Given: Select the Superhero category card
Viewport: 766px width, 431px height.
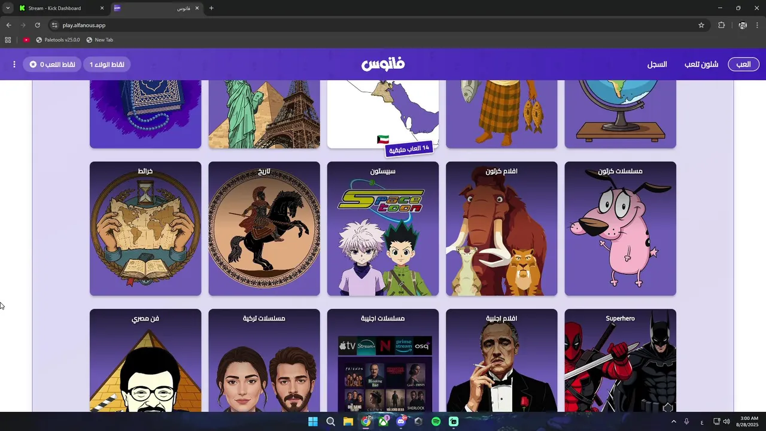Looking at the screenshot, I should tap(620, 360).
